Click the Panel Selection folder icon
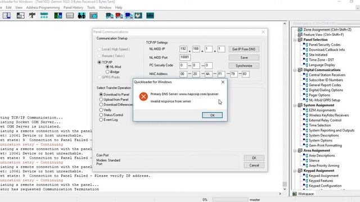The width and height of the screenshot is (360, 202). click(x=300, y=40)
